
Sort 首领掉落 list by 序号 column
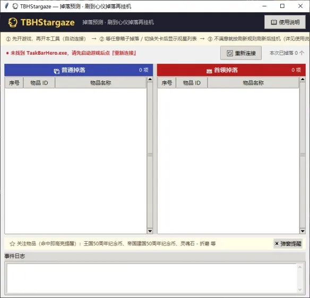click(x=167, y=83)
